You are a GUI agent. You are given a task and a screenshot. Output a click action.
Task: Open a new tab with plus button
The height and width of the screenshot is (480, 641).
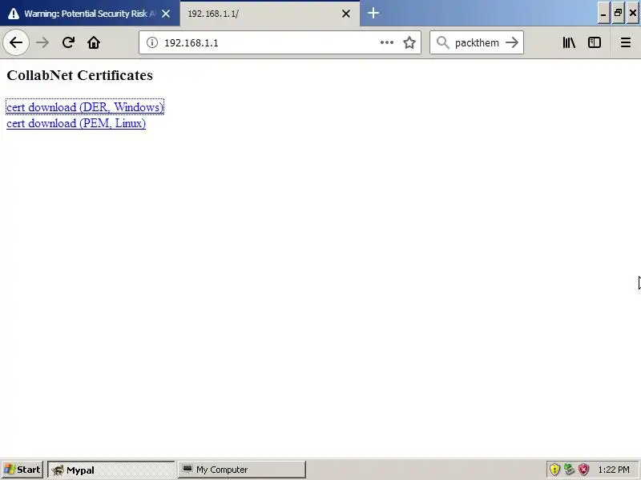click(373, 13)
